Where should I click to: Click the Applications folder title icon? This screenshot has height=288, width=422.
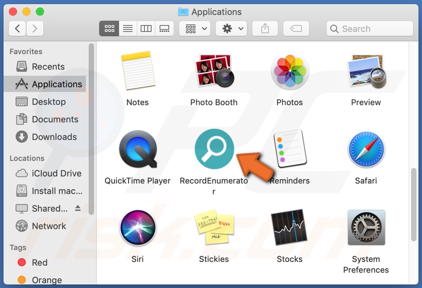[x=183, y=12]
